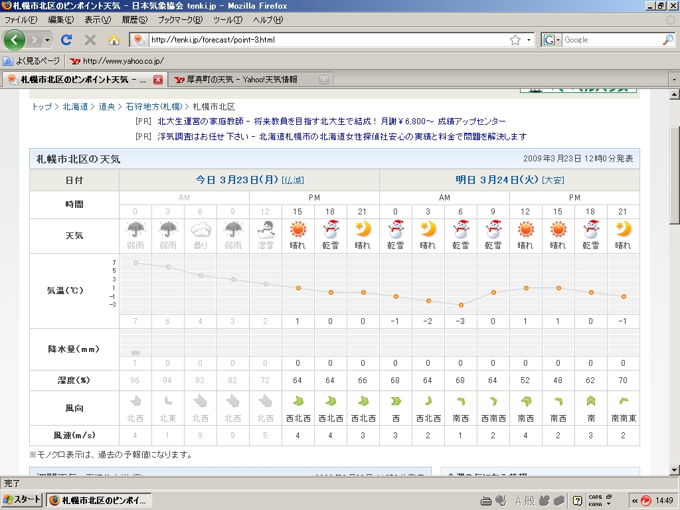Click the system clock showing 14:49
Screen dimensions: 680x510
pos(664,501)
